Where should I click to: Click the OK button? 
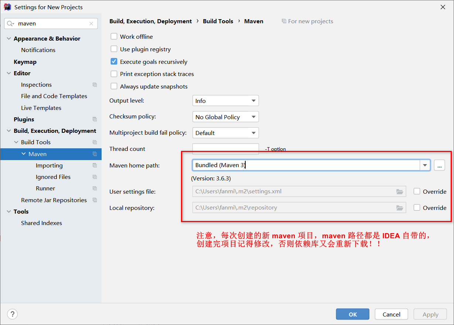point(352,314)
